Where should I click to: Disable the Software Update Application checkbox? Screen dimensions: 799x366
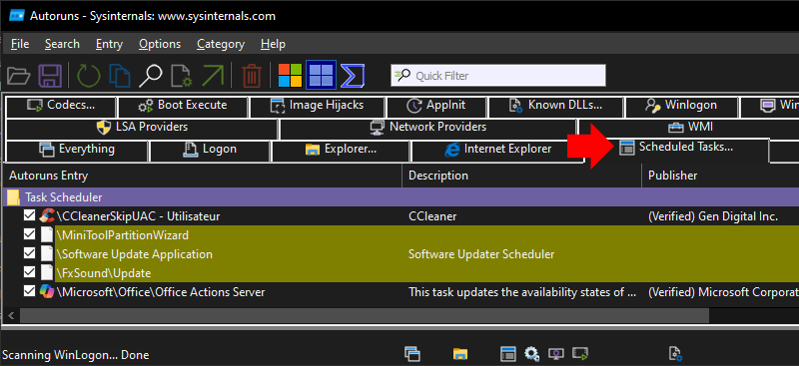pyautogui.click(x=30, y=254)
